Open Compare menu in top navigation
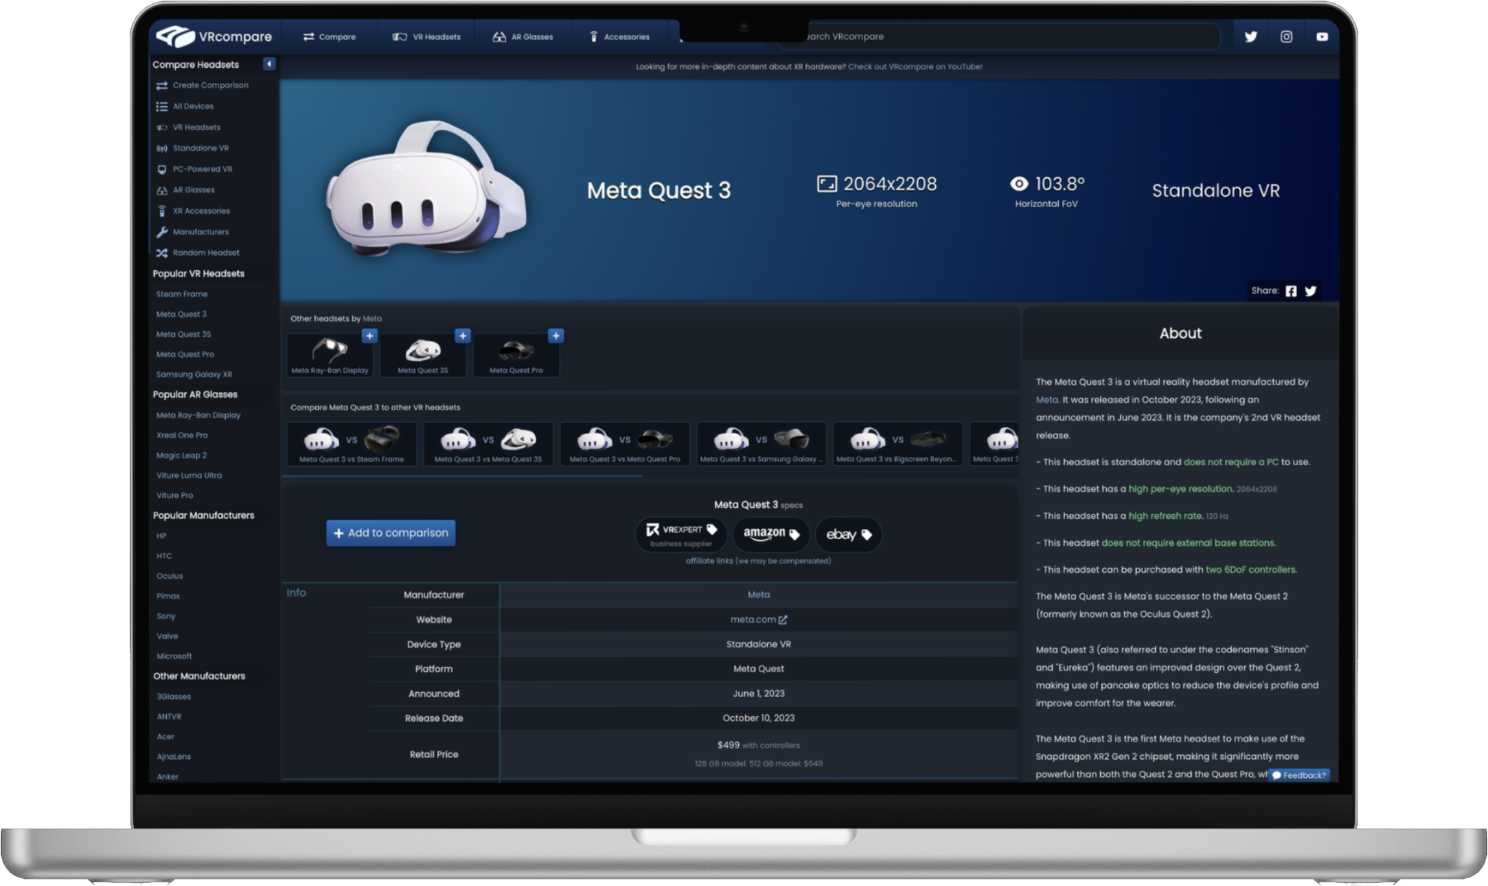 pyautogui.click(x=329, y=37)
